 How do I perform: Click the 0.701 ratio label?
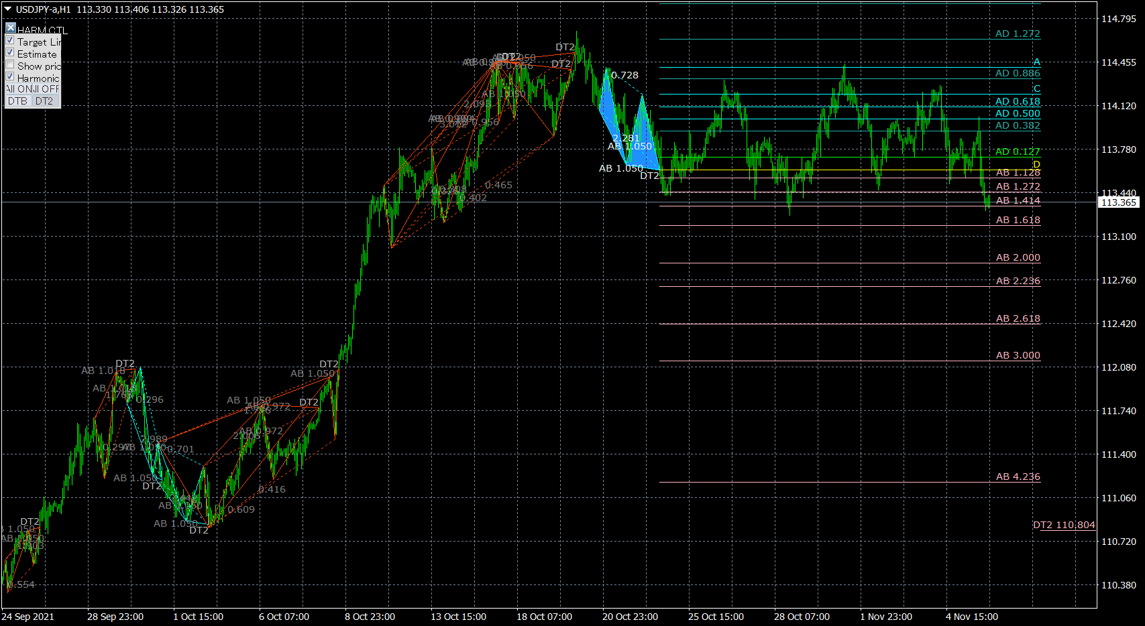tap(180, 449)
